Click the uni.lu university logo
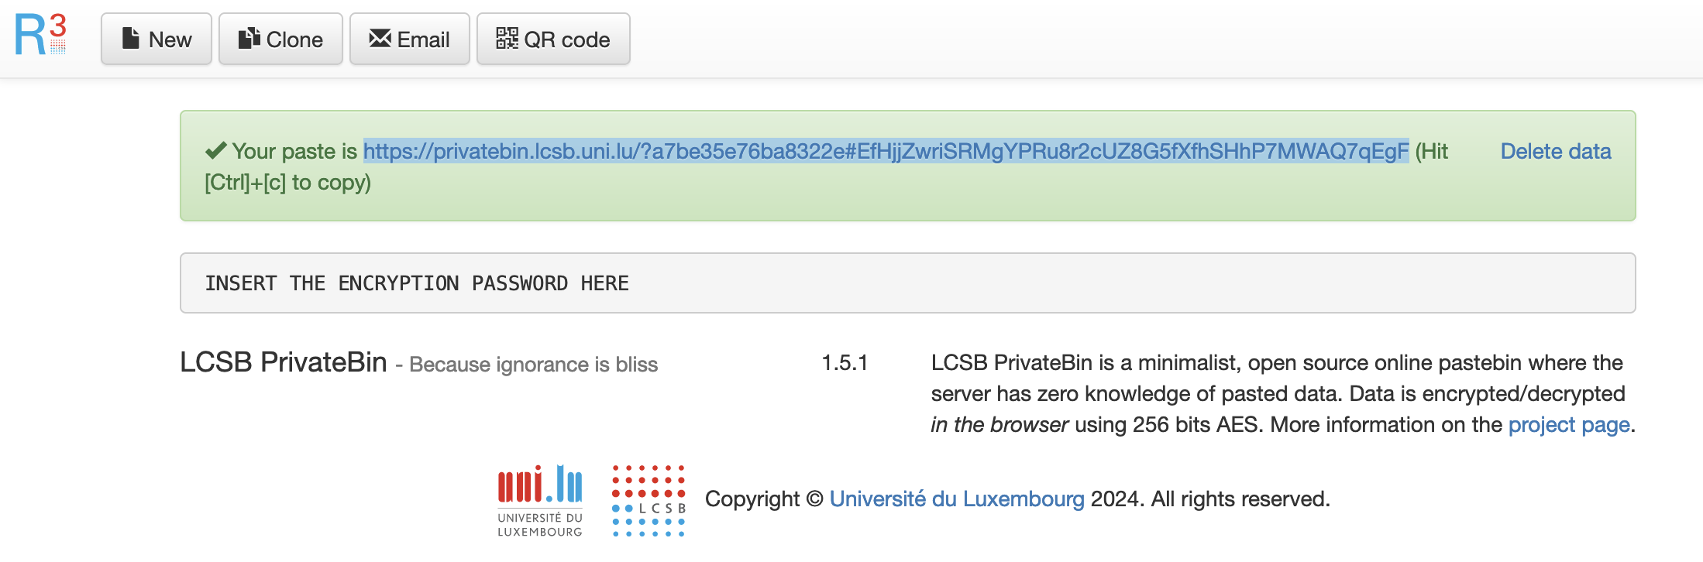This screenshot has width=1703, height=562. 540,501
